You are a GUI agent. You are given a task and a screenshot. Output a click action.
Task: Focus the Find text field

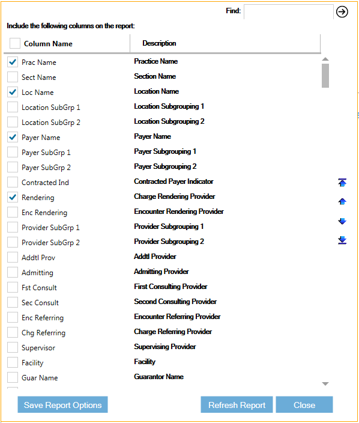289,11
